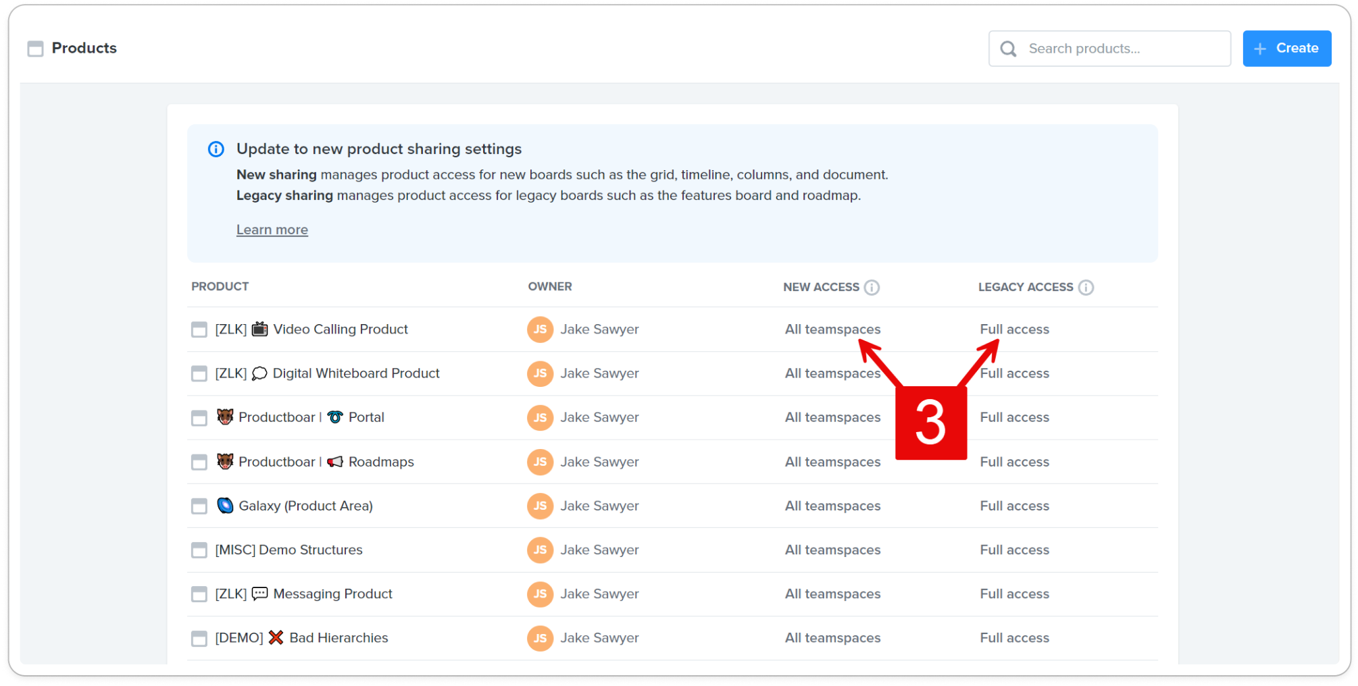Image resolution: width=1358 pixels, height=686 pixels.
Task: Click product icon for Productboar Roadmaps row
Action: click(199, 462)
